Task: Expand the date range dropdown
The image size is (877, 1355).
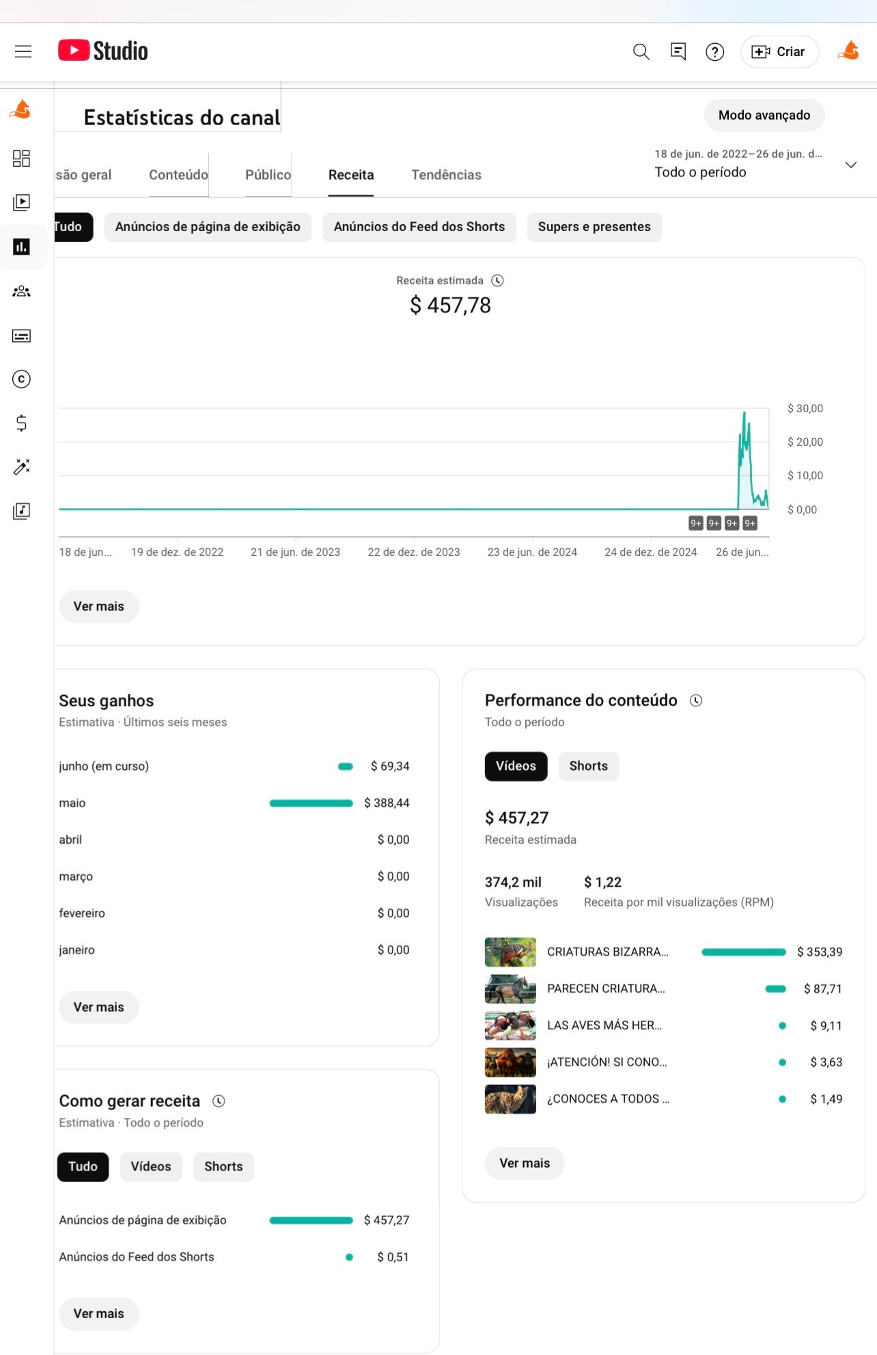Action: (x=850, y=165)
